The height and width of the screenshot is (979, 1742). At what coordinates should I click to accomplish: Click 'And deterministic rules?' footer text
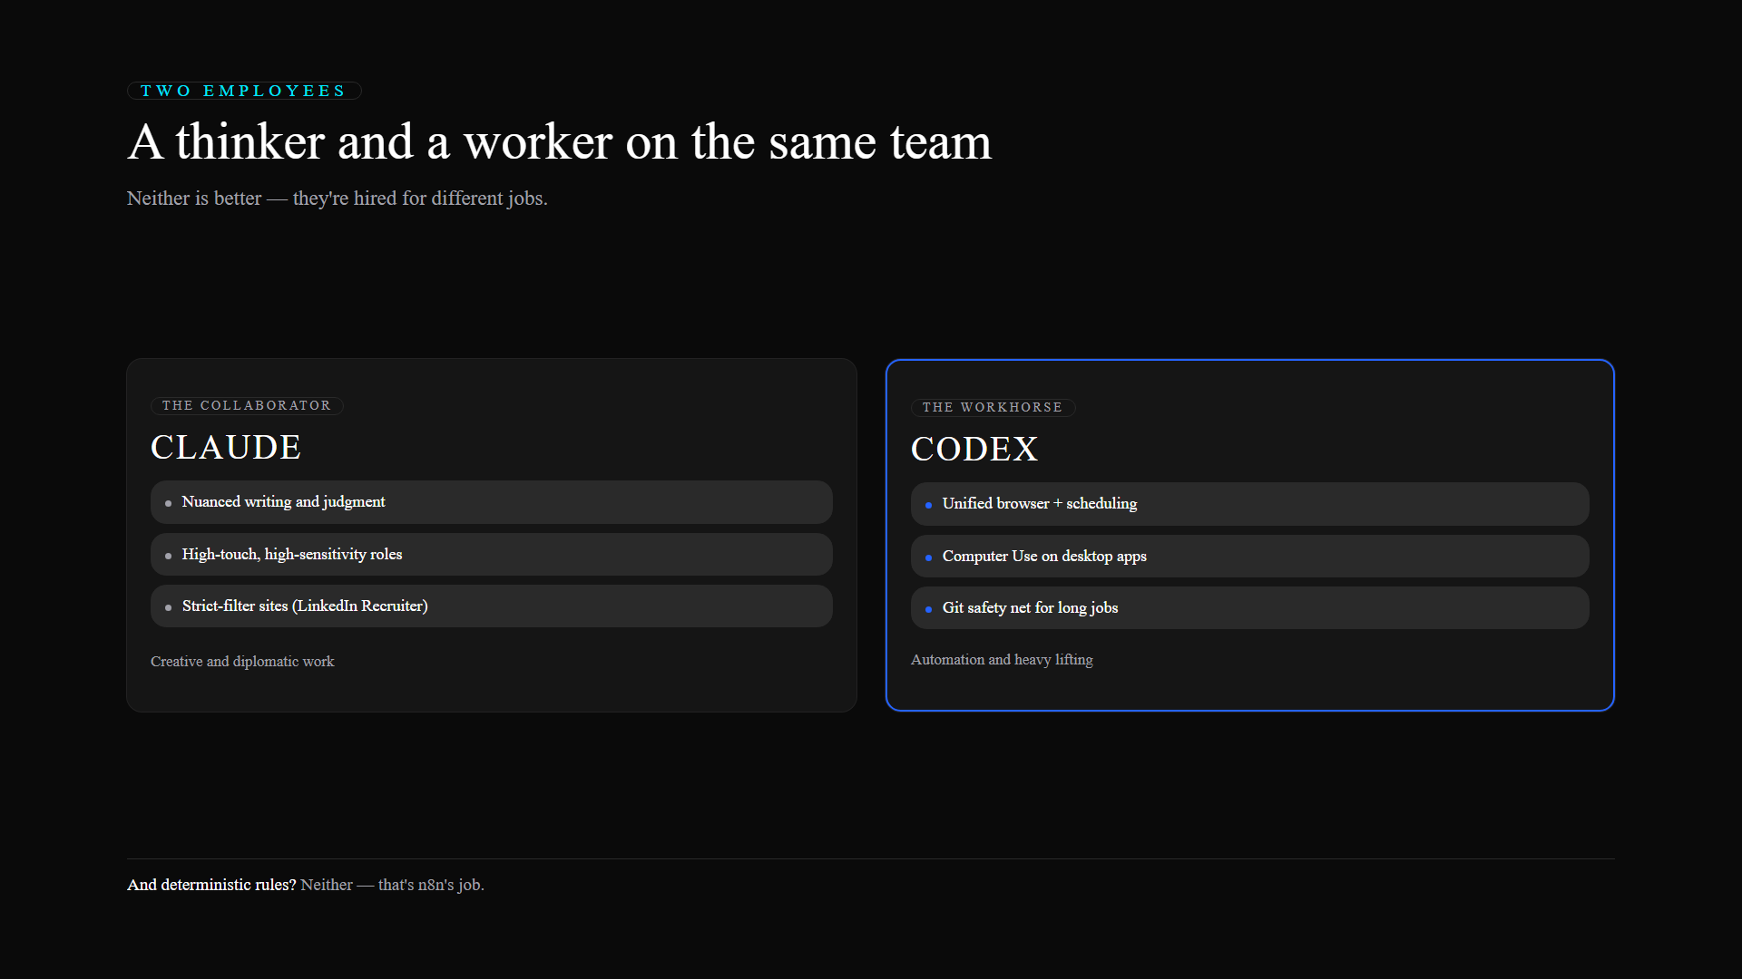point(211,885)
